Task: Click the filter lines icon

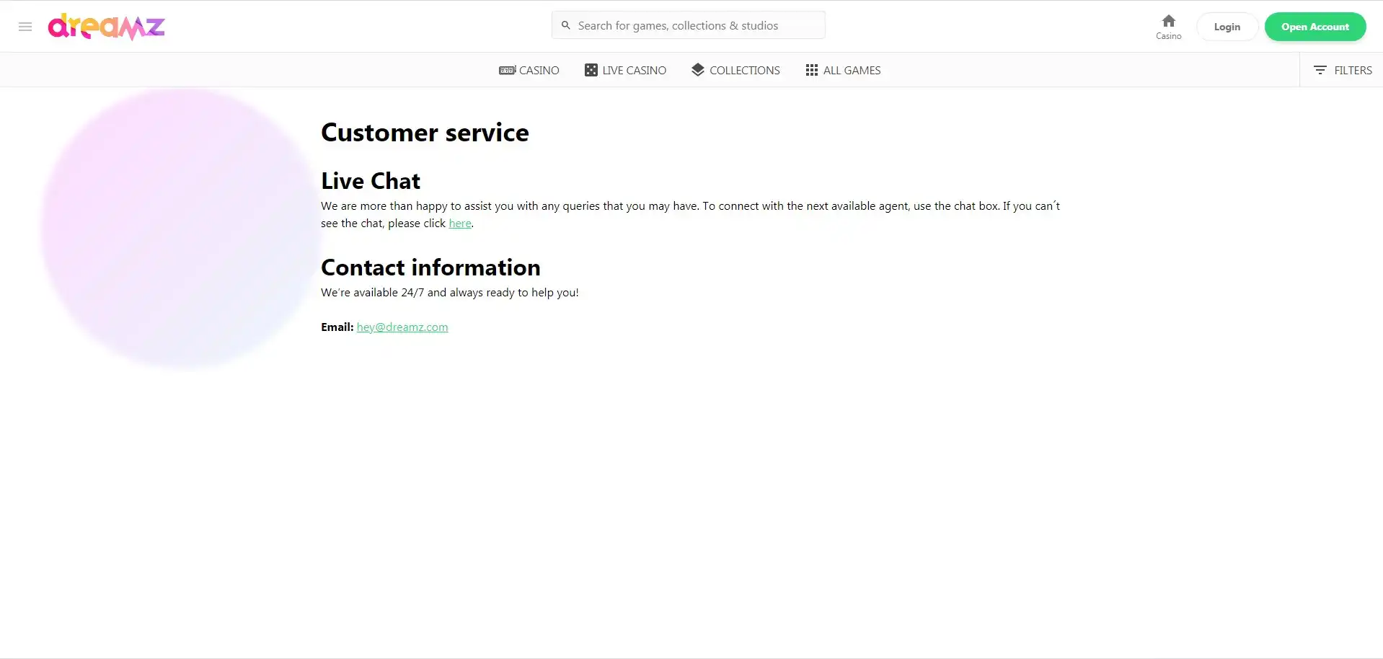Action: 1320,70
